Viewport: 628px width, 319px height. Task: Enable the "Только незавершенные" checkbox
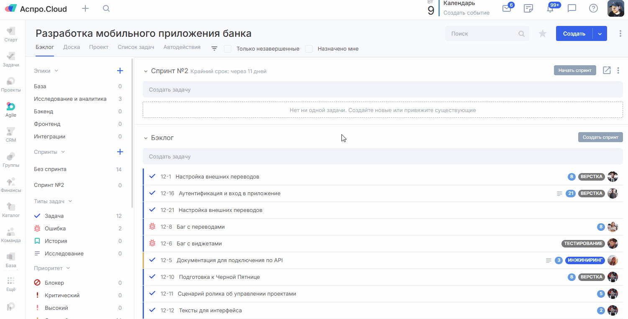click(228, 49)
